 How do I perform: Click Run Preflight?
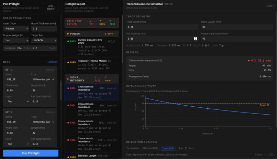[x=31, y=153]
